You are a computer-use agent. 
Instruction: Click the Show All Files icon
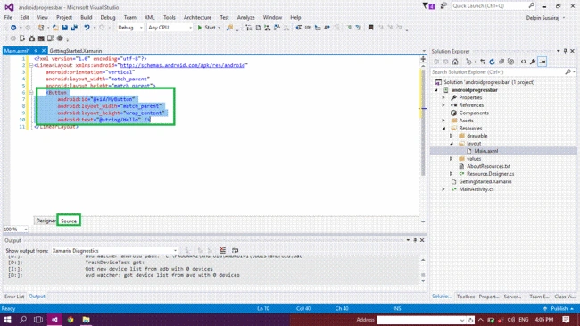point(510,62)
